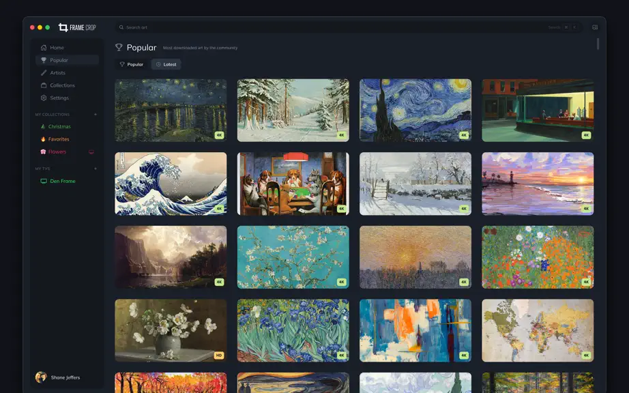Open the snowy pine forest painting

pos(293,111)
